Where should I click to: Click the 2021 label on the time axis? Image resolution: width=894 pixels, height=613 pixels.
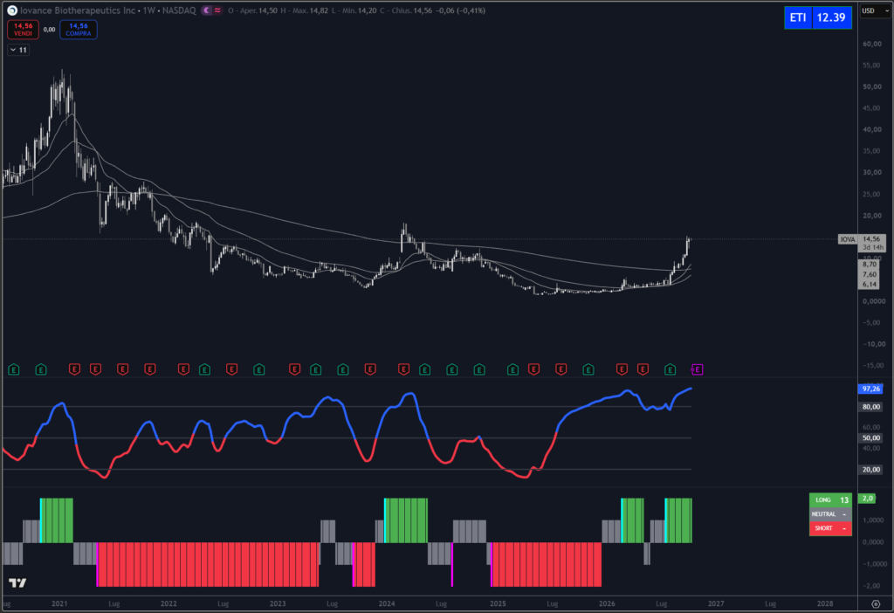(x=59, y=604)
